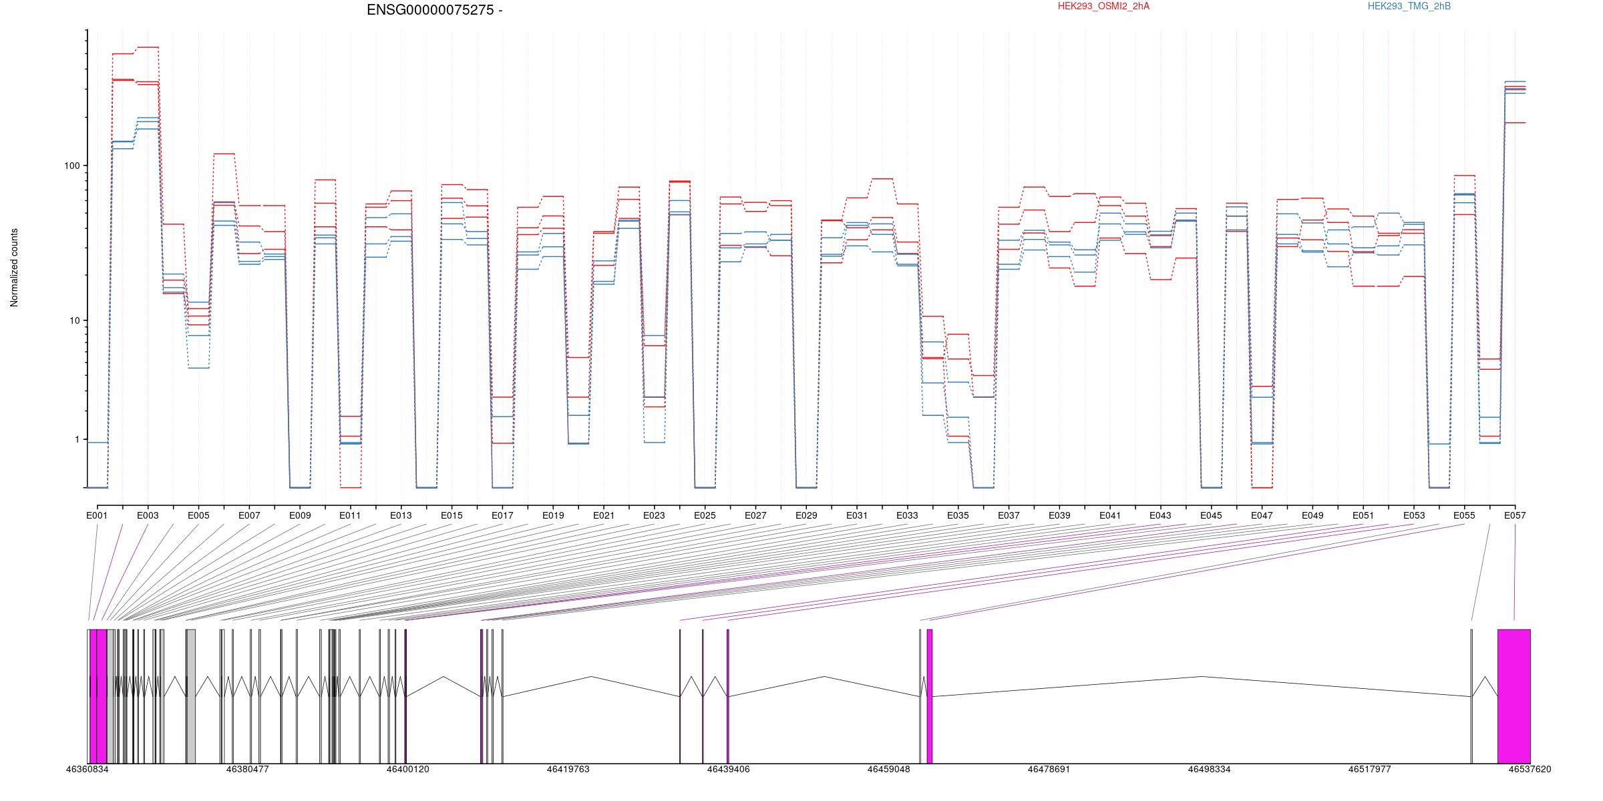1603x801 pixels.
Task: Click exon label E025
Action: (705, 515)
